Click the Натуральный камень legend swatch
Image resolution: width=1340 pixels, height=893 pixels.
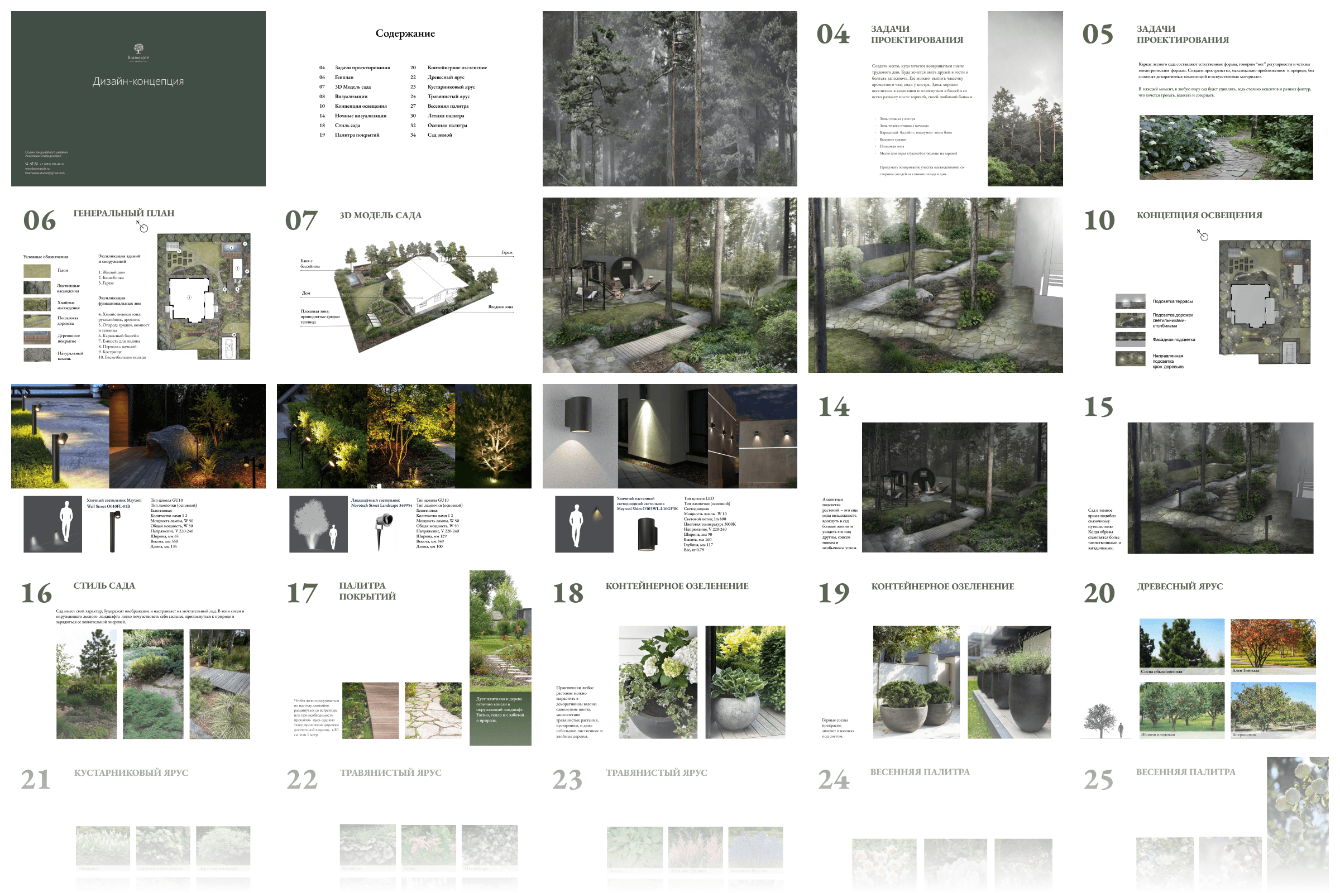(x=37, y=355)
